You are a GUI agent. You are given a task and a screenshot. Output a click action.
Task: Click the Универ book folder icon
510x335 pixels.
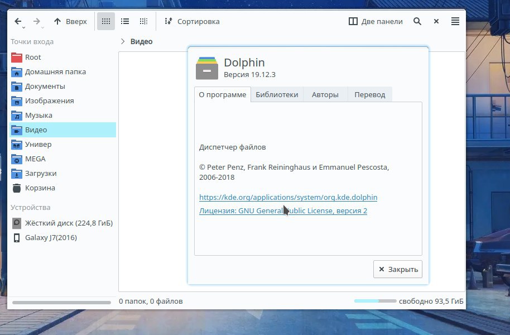(17, 144)
